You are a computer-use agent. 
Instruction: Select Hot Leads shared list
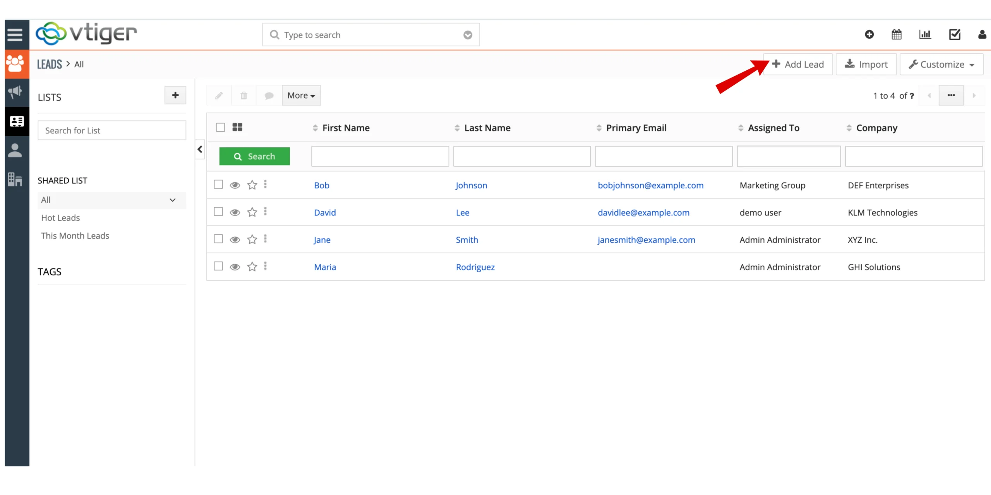pyautogui.click(x=60, y=218)
